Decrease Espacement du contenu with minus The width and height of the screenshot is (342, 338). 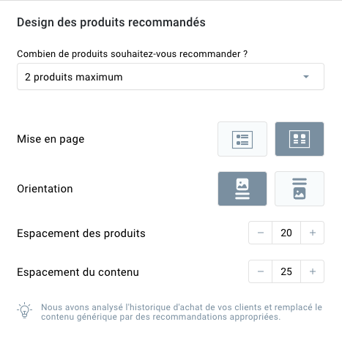pyautogui.click(x=261, y=271)
